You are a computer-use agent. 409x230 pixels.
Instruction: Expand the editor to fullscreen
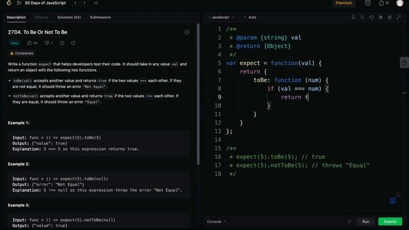[399, 17]
